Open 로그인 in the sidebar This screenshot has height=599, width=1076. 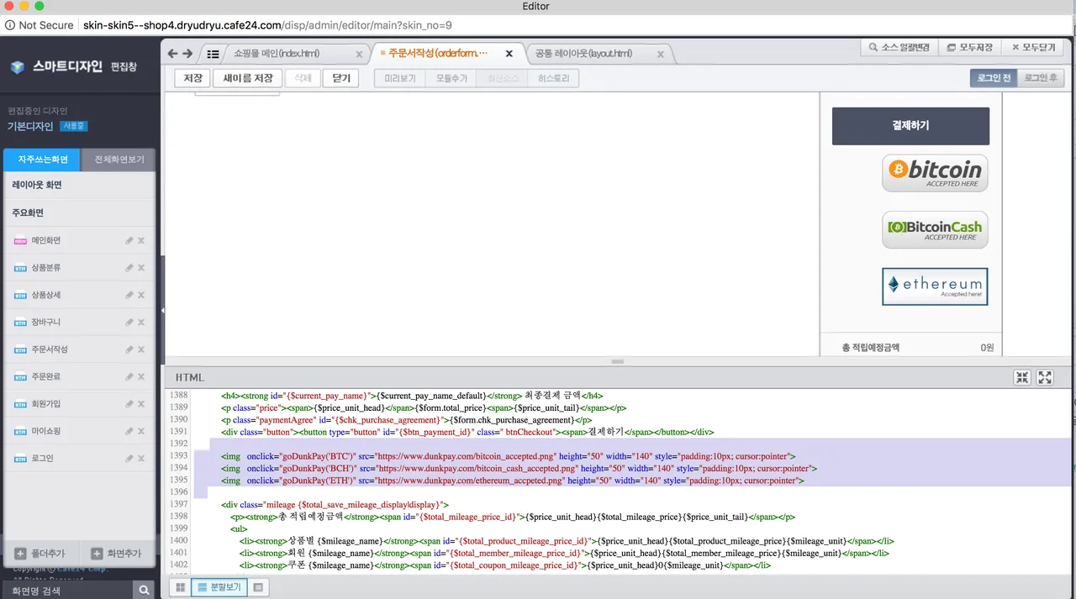pos(42,459)
